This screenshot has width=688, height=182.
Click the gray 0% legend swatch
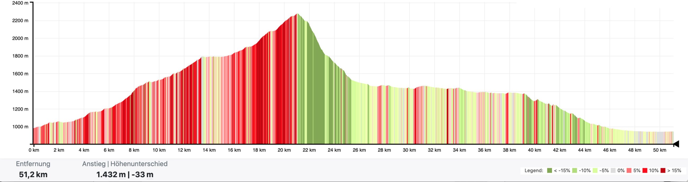613,171
